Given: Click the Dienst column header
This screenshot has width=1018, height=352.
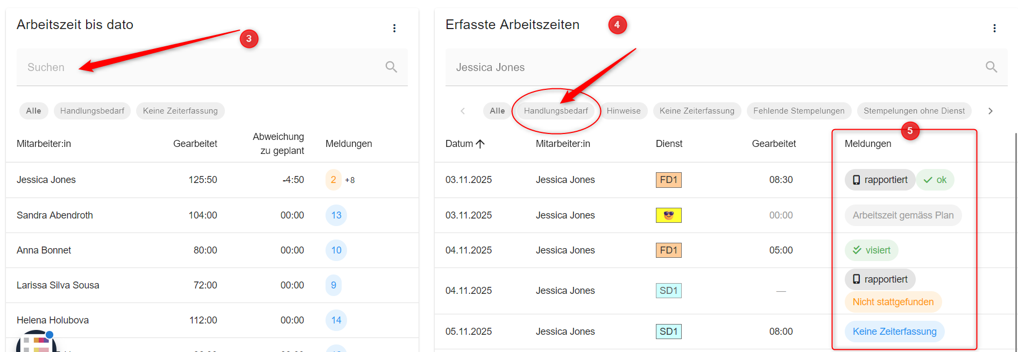Looking at the screenshot, I should click(669, 144).
